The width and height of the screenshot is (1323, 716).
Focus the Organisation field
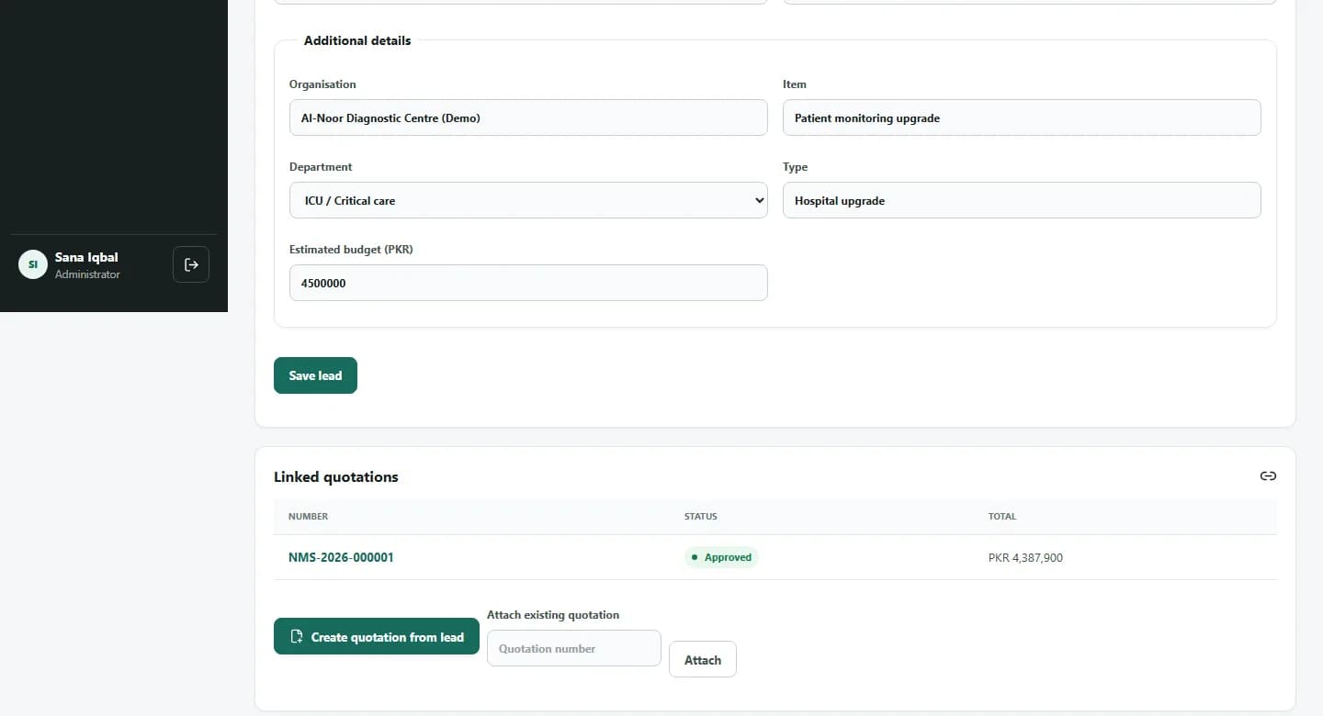528,117
